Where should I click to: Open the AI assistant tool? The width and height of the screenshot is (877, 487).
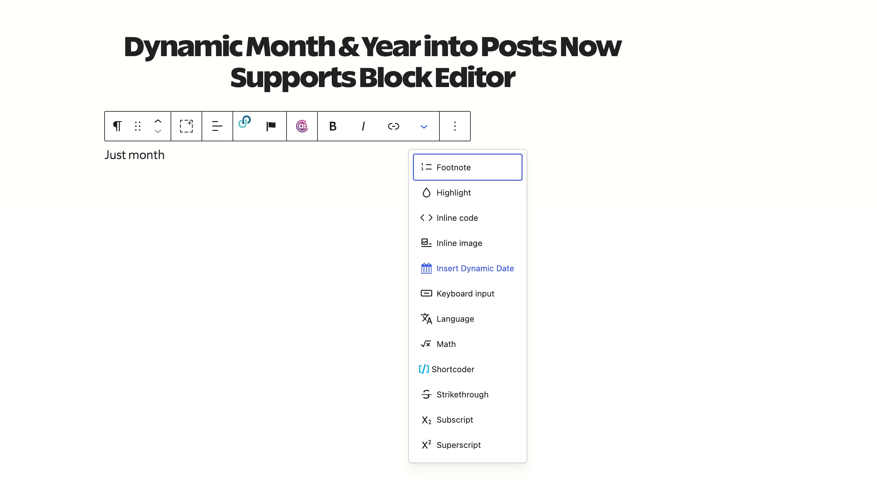point(302,126)
